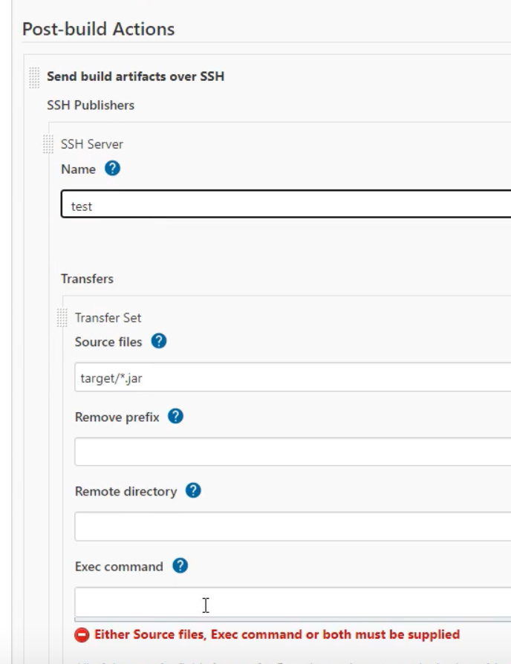Click the Exec command textarea resize bar

tap(293, 619)
